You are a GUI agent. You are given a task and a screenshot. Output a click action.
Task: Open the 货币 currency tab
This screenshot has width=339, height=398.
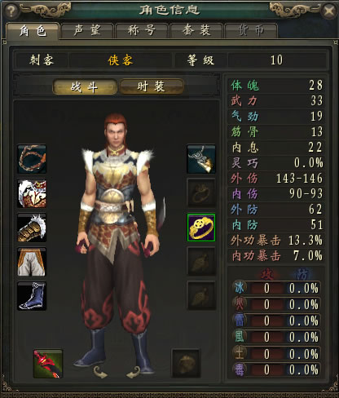251,31
